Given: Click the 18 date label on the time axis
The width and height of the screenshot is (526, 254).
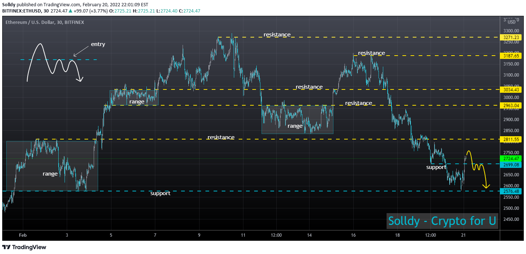Looking at the screenshot, I should 397,235.
